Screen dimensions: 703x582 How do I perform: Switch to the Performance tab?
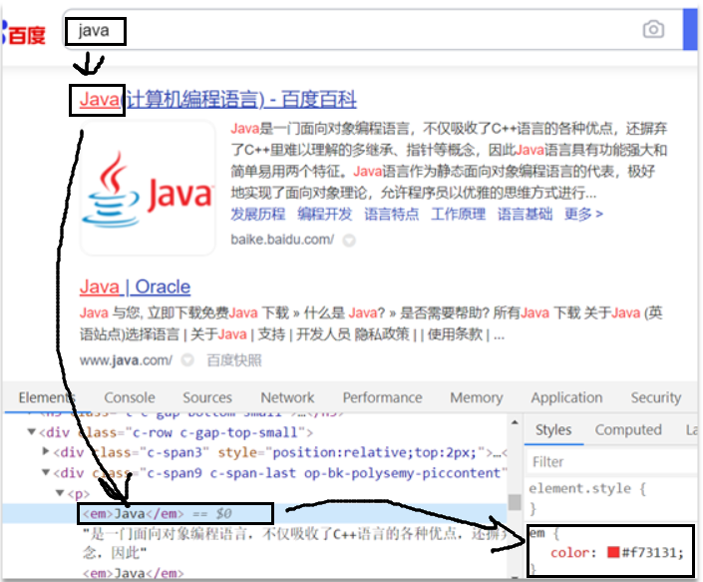tap(383, 397)
